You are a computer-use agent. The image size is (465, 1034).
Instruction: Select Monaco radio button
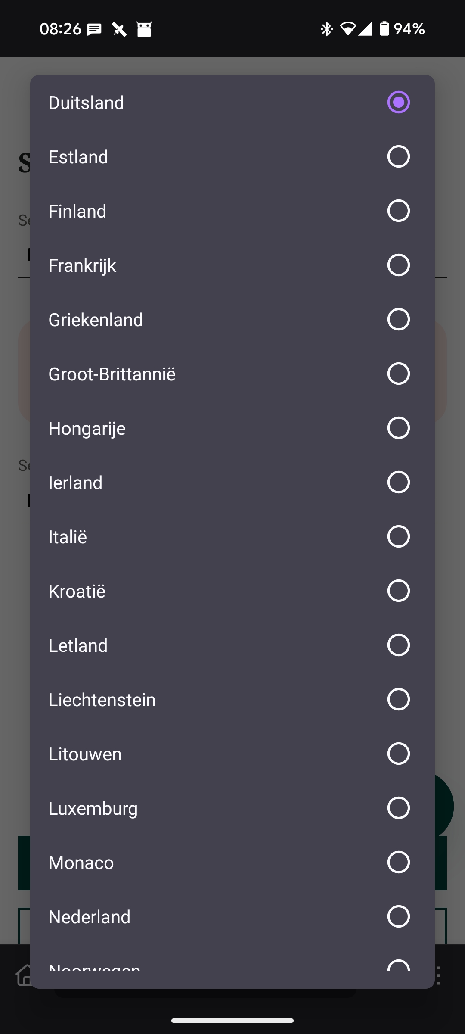pyautogui.click(x=398, y=862)
